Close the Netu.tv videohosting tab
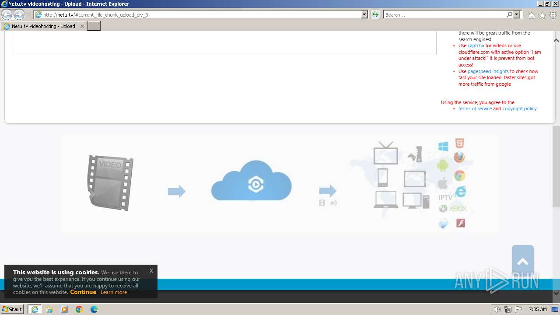 pos(82,26)
